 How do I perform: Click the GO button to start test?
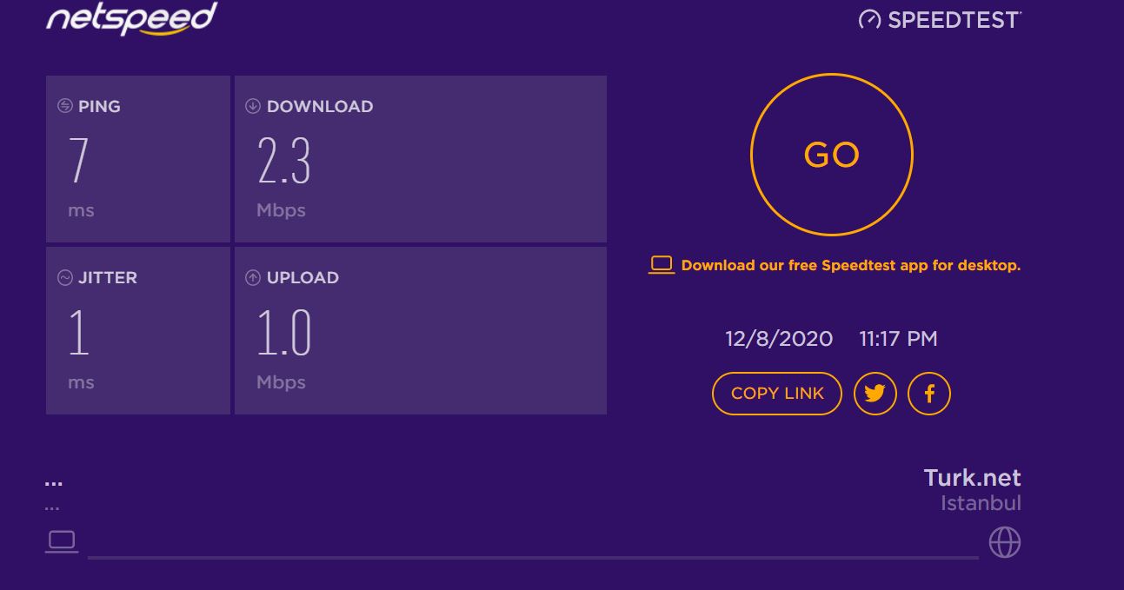[831, 155]
